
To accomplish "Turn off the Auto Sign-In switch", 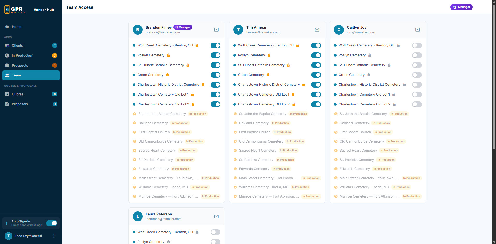I will (x=52, y=223).
